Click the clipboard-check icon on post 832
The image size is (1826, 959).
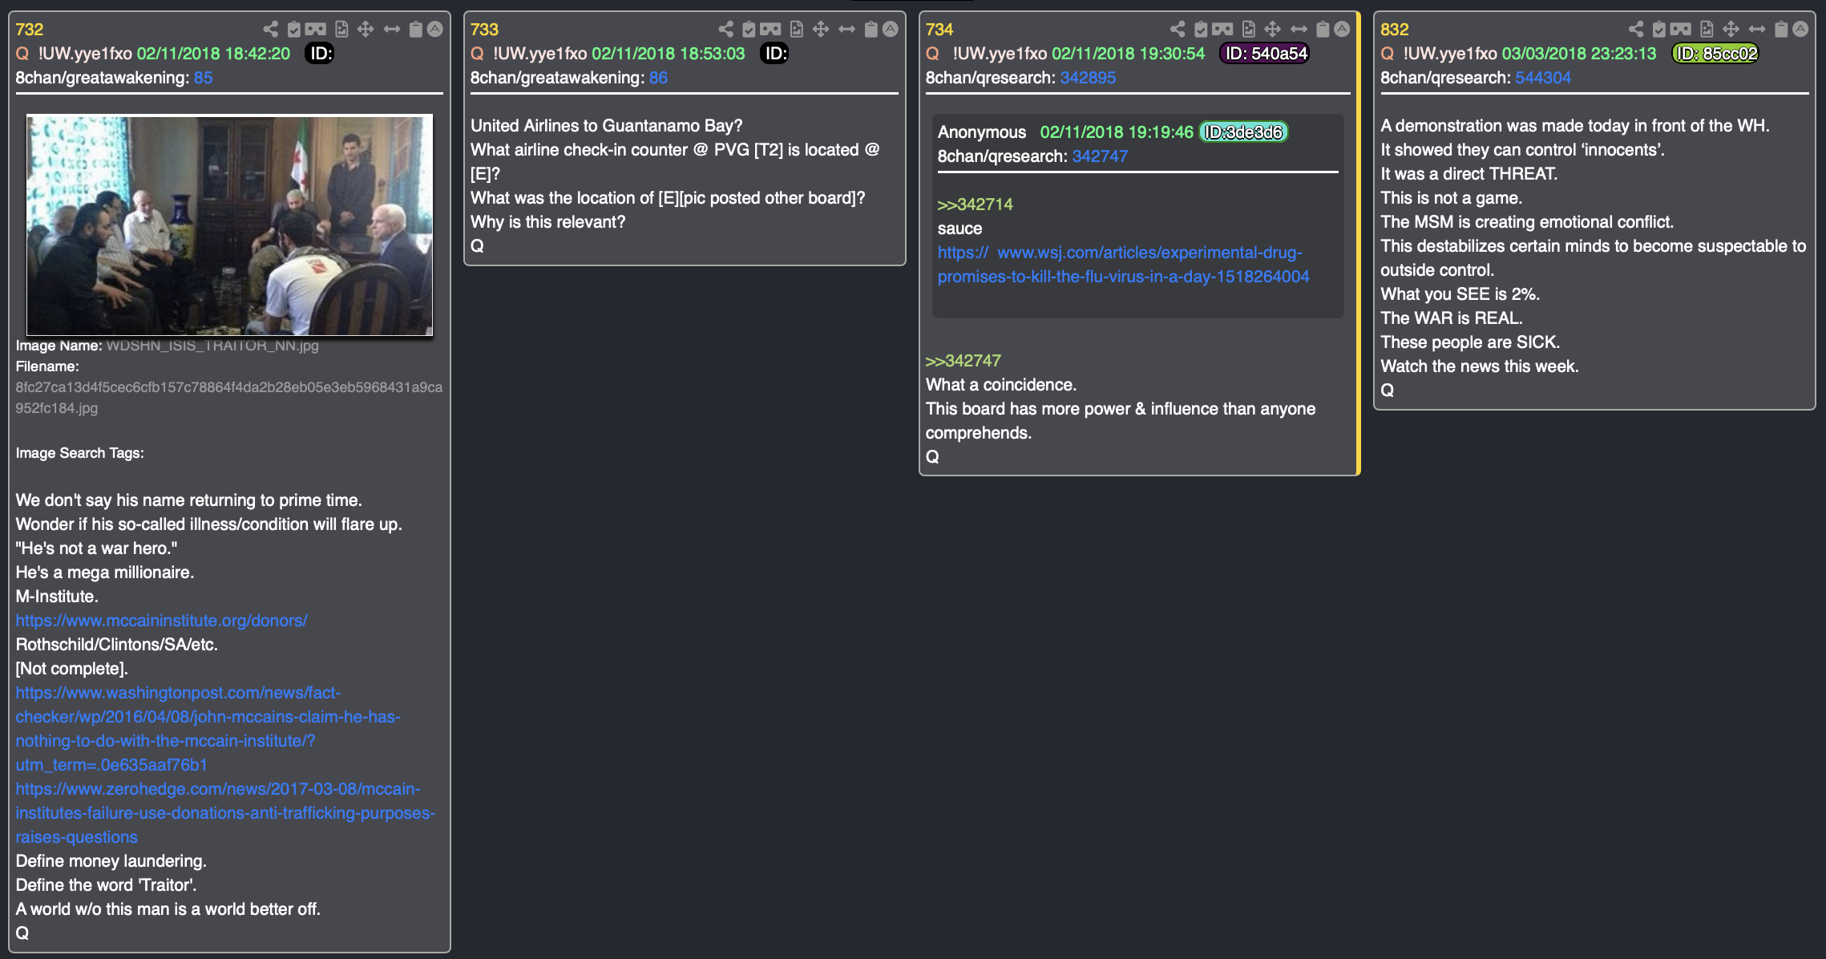point(1659,30)
